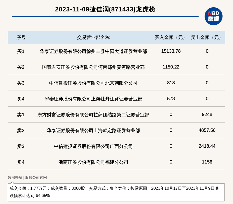Select the sell amount 9248
Screen dimensions: 233x204
pyautogui.click(x=207, y=114)
